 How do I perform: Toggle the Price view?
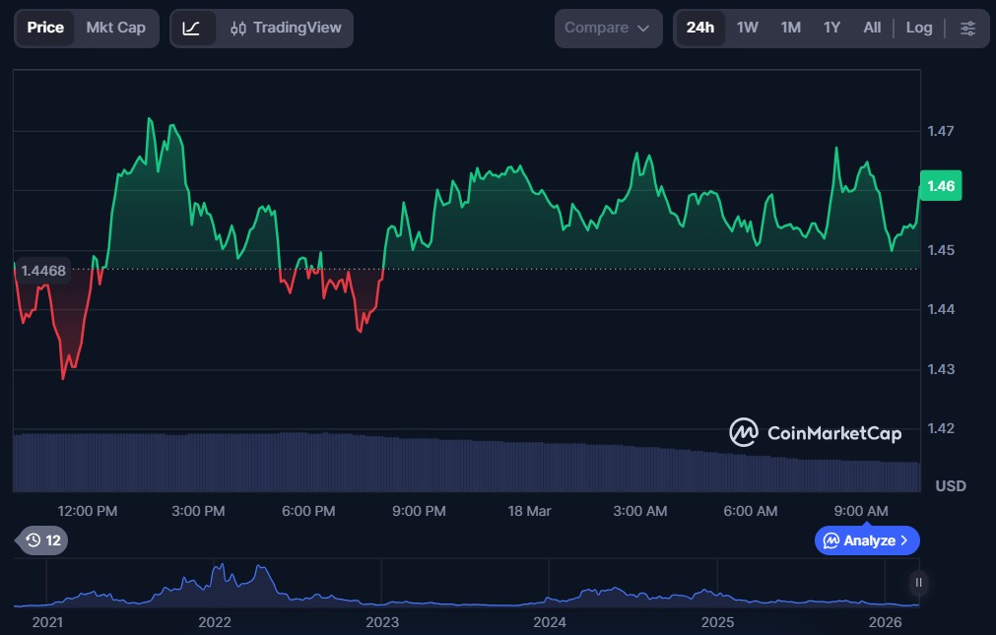point(45,28)
